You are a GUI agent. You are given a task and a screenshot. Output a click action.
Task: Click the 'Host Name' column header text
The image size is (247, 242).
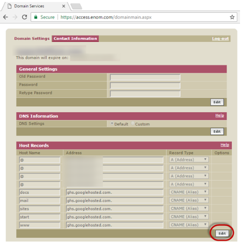tap(29, 153)
